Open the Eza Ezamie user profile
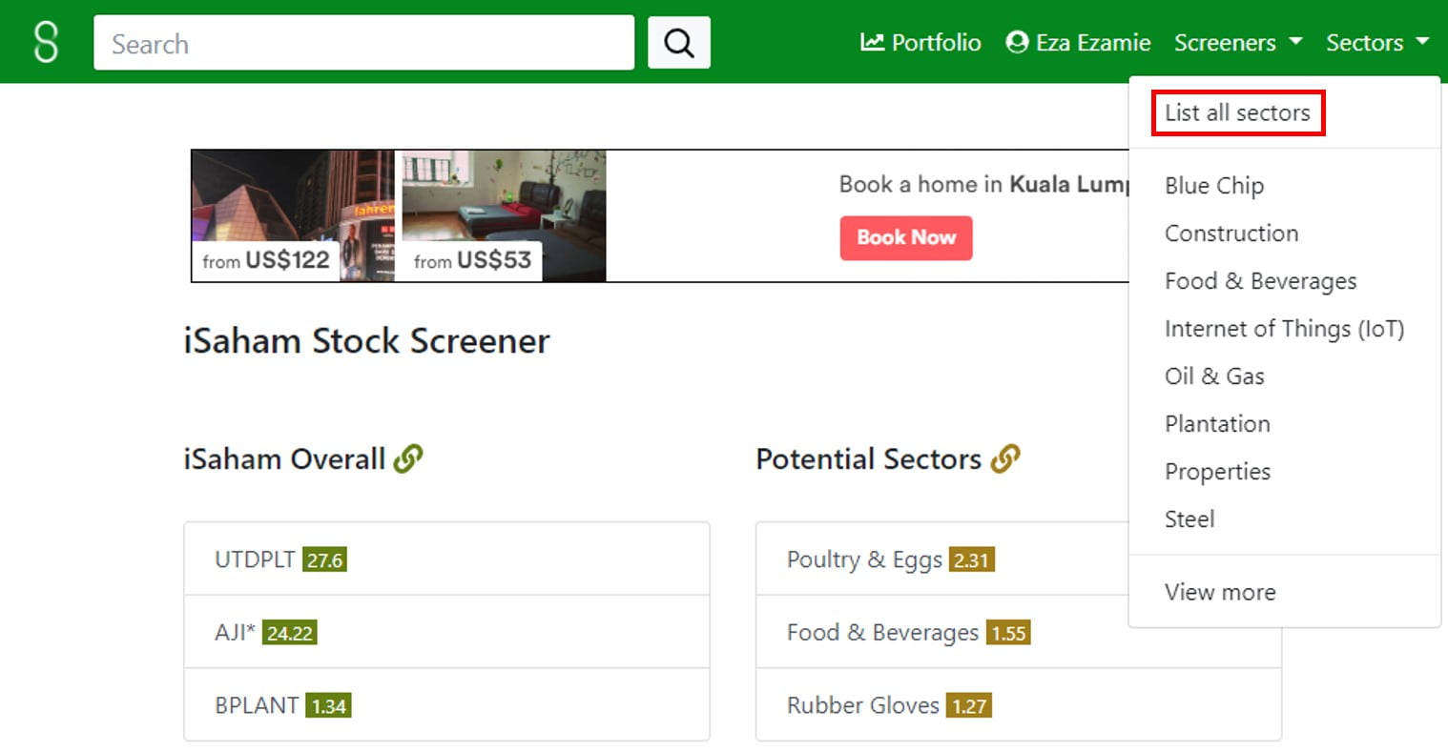 pyautogui.click(x=1078, y=43)
